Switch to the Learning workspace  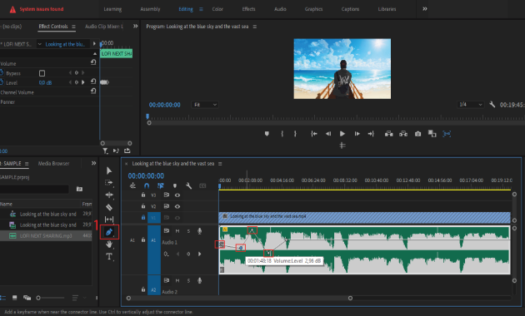[112, 9]
